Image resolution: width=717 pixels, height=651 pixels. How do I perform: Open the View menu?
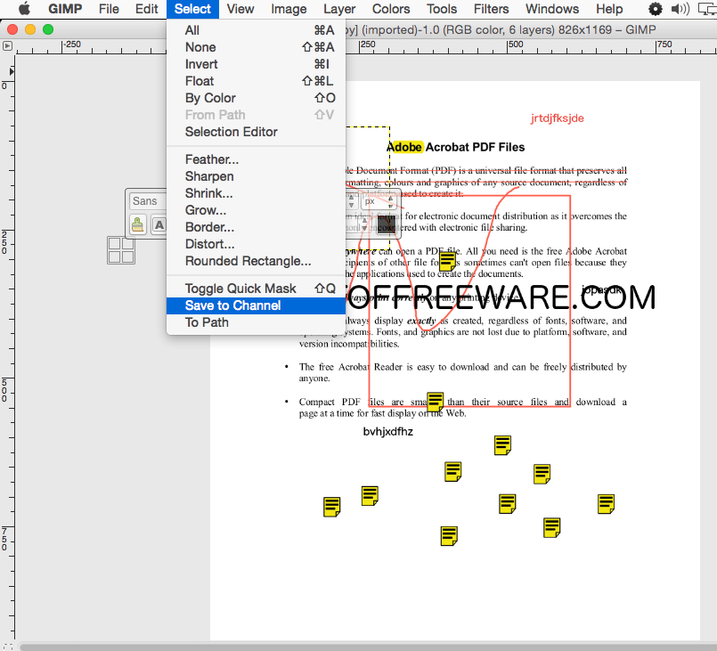click(x=240, y=9)
